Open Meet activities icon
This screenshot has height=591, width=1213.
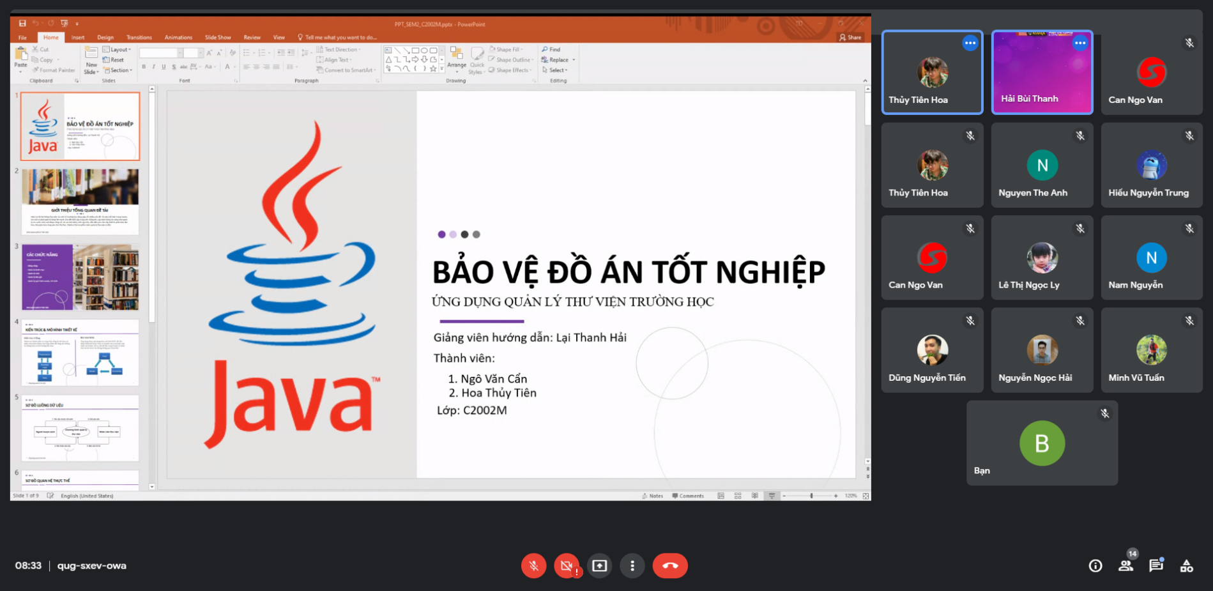click(x=1186, y=565)
